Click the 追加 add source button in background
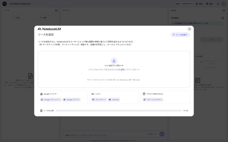The width and height of the screenshot is (228, 142). [x=17, y=18]
